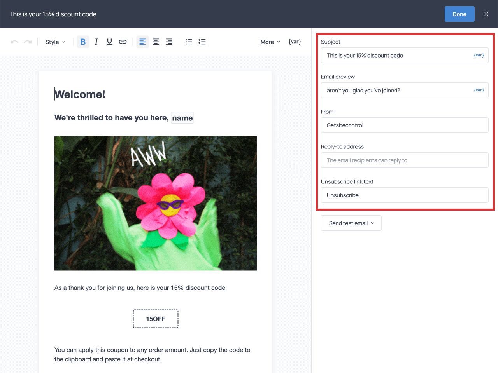
Task: Expand the More menu
Action: (270, 42)
